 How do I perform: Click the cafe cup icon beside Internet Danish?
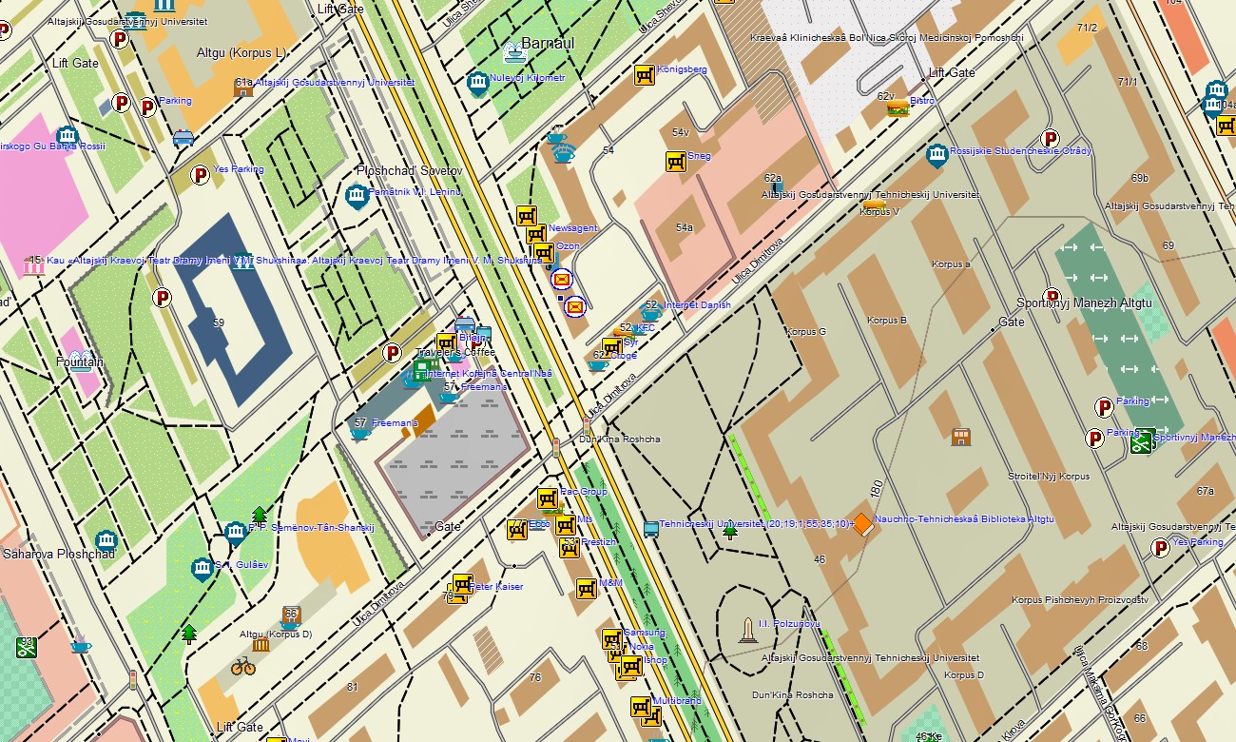pyautogui.click(x=651, y=313)
